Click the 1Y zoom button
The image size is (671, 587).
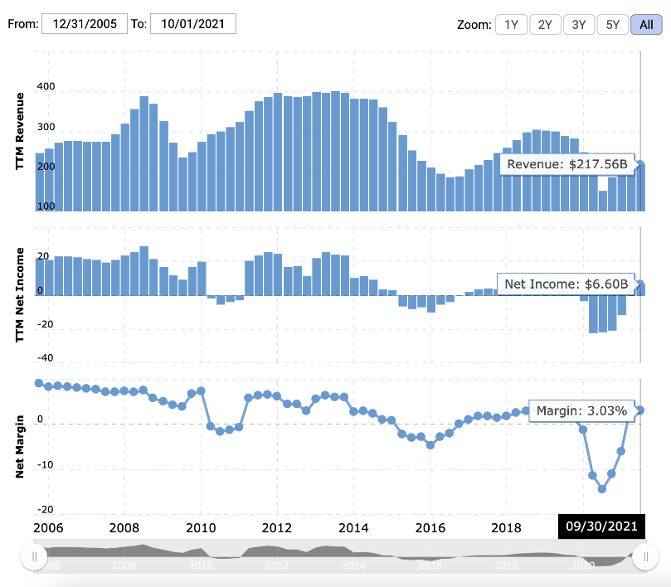tap(511, 24)
